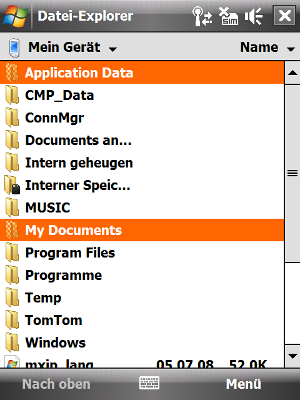The height and width of the screenshot is (400, 300).
Task: Show the on-screen keyboard icon
Action: point(149,383)
